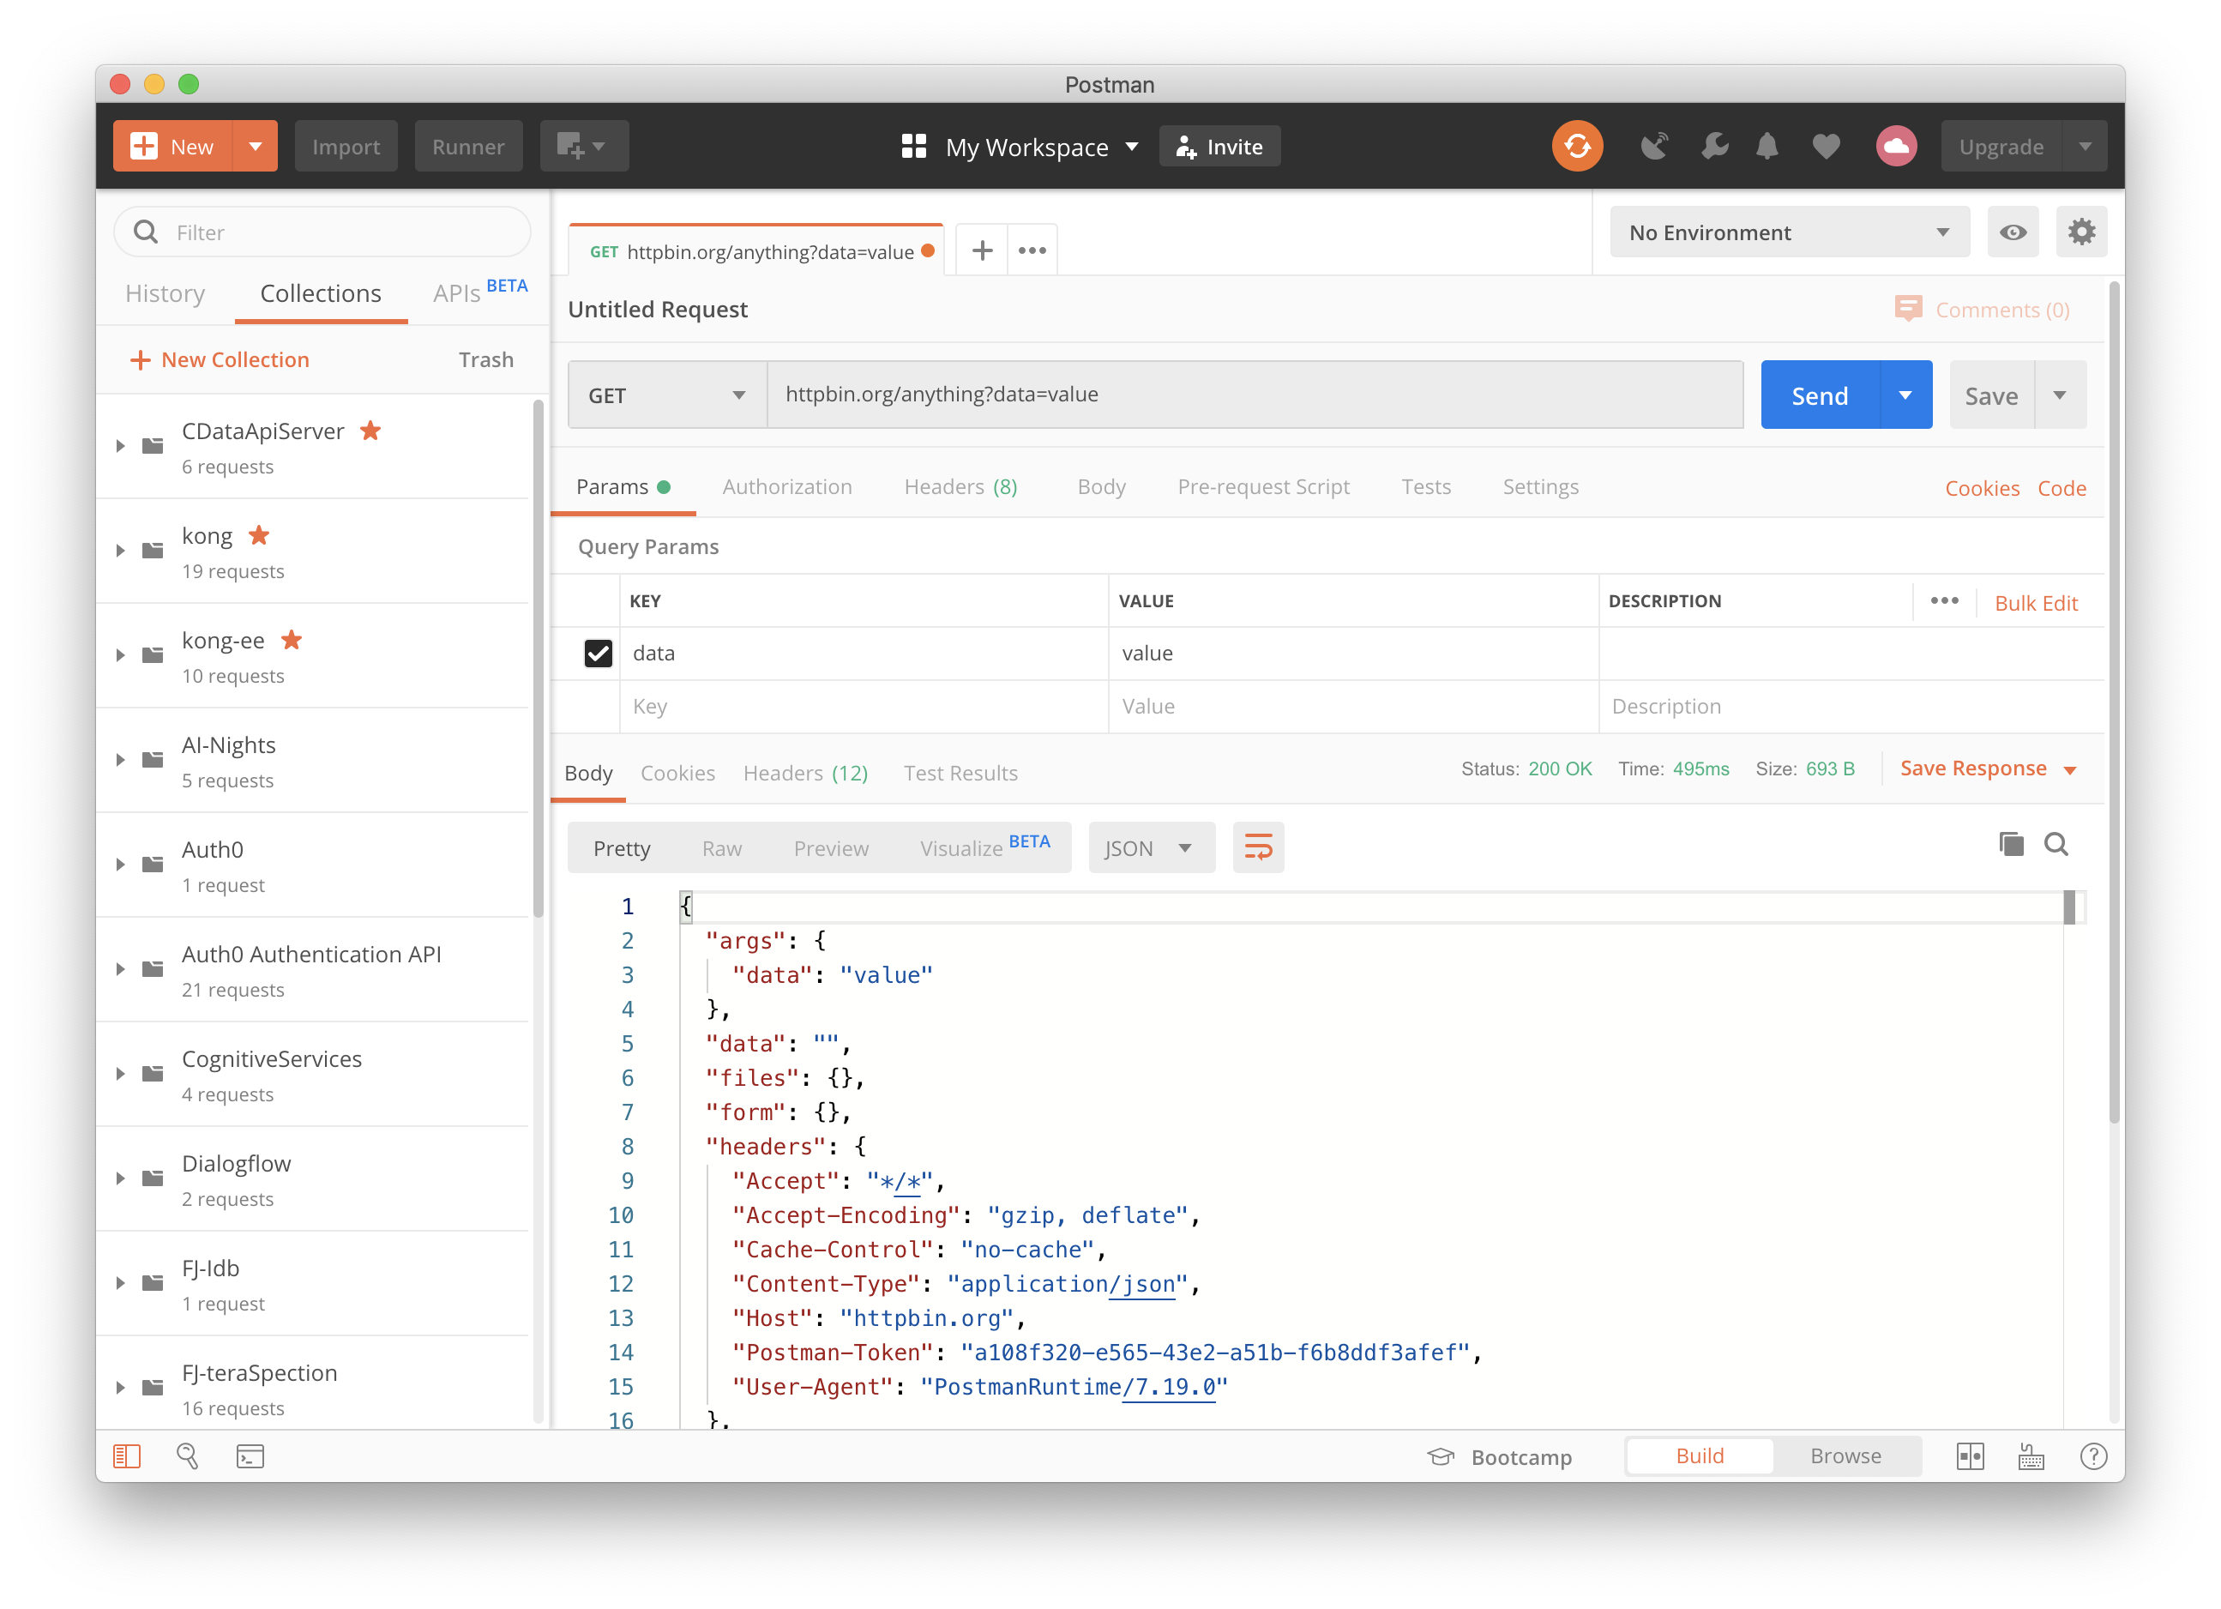This screenshot has height=1609, width=2221.
Task: Click response body scrollbar thumb
Action: point(2069,907)
